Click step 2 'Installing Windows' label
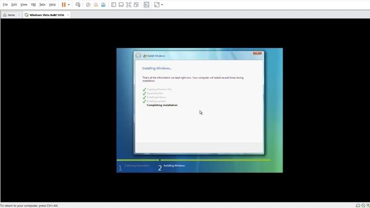 (174, 166)
